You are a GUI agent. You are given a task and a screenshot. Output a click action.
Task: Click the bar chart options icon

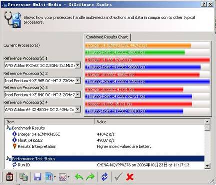pyautogui.click(x=49, y=177)
